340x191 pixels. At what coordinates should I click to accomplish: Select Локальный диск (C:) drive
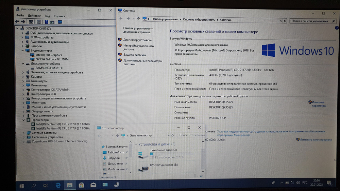pyautogui.click(x=166, y=154)
